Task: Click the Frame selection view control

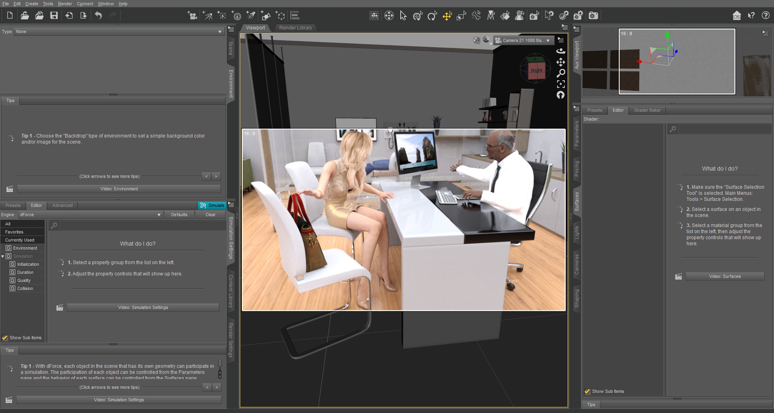Action: point(560,84)
